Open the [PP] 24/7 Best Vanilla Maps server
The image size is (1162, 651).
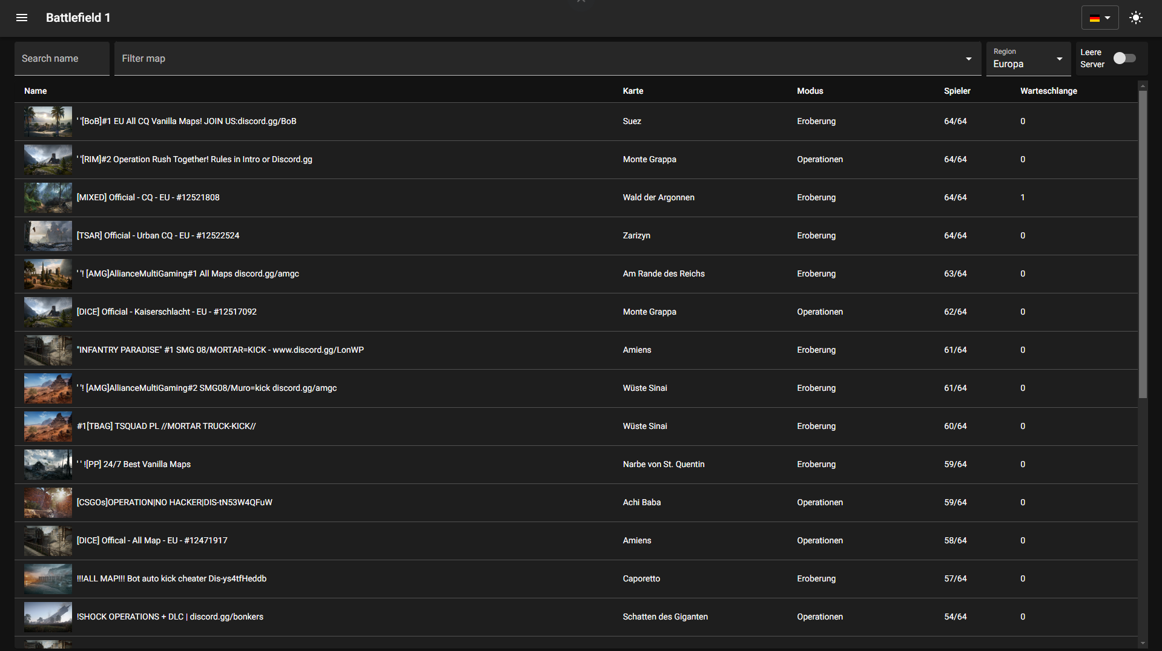click(134, 464)
